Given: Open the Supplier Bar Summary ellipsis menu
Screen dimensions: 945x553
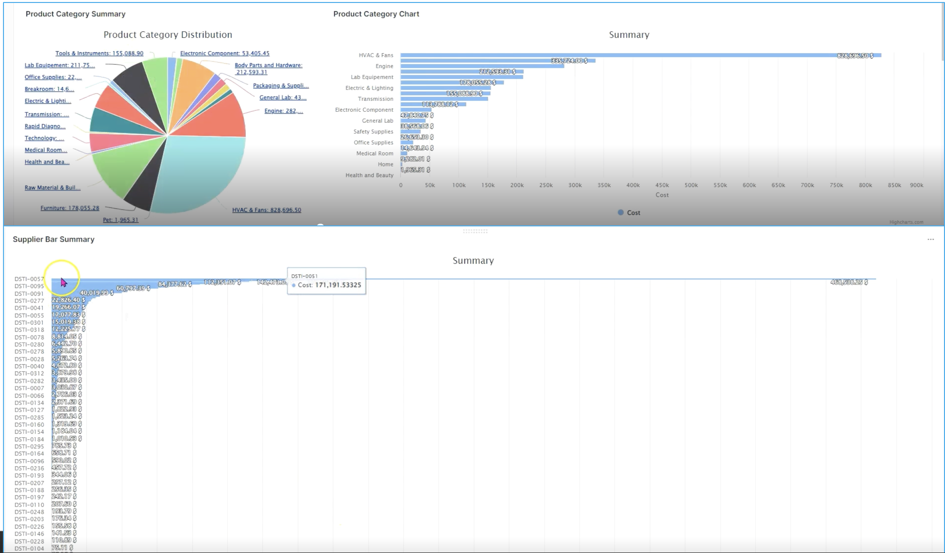Looking at the screenshot, I should point(930,239).
